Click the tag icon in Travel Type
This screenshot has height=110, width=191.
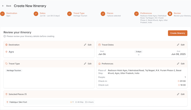pyautogui.click(x=6, y=64)
